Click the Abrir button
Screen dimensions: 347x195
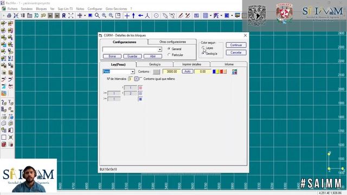[153, 56]
